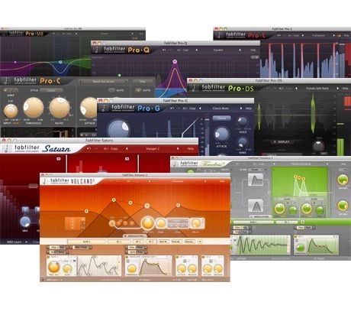Screen dimensions: 351x318
Task: Click Help in Pro-Q header
Action: click(253, 50)
